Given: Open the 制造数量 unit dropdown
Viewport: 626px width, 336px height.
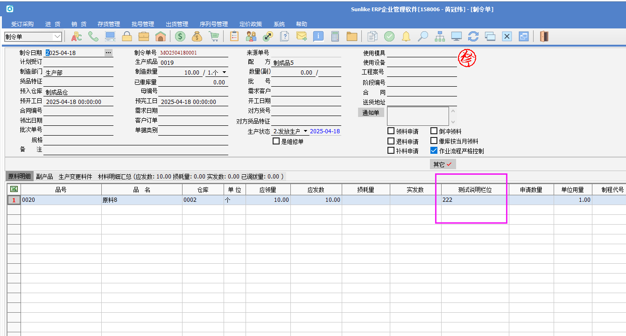Looking at the screenshot, I should coord(224,73).
